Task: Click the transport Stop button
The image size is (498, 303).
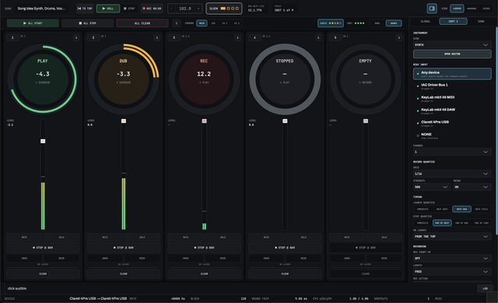Action: [129, 9]
